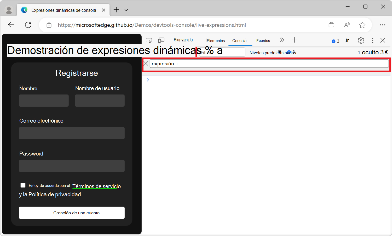Refresh the live-expressions demo page
Image resolution: width=392 pixels, height=236 pixels.
tap(28, 25)
